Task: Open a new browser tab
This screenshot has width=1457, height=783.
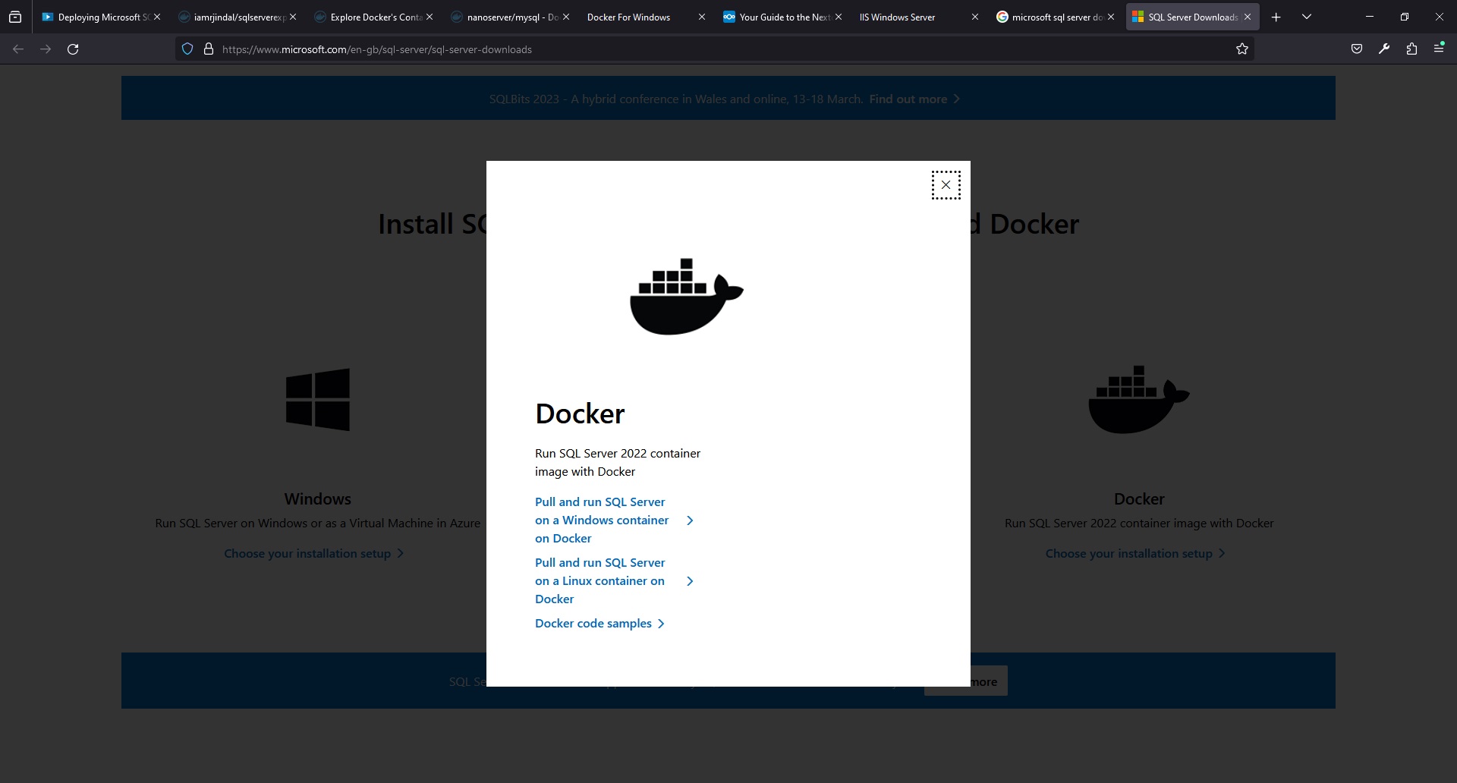Action: coord(1276,17)
